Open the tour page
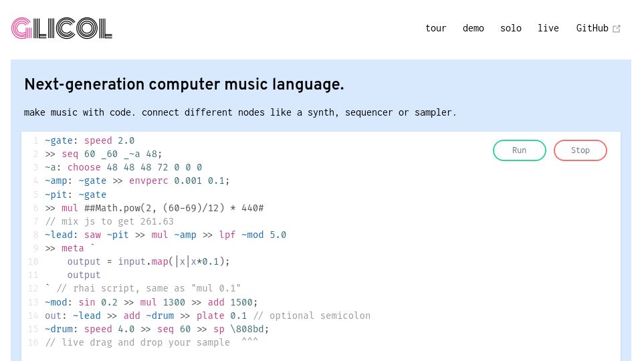The image size is (642, 361). click(x=435, y=28)
